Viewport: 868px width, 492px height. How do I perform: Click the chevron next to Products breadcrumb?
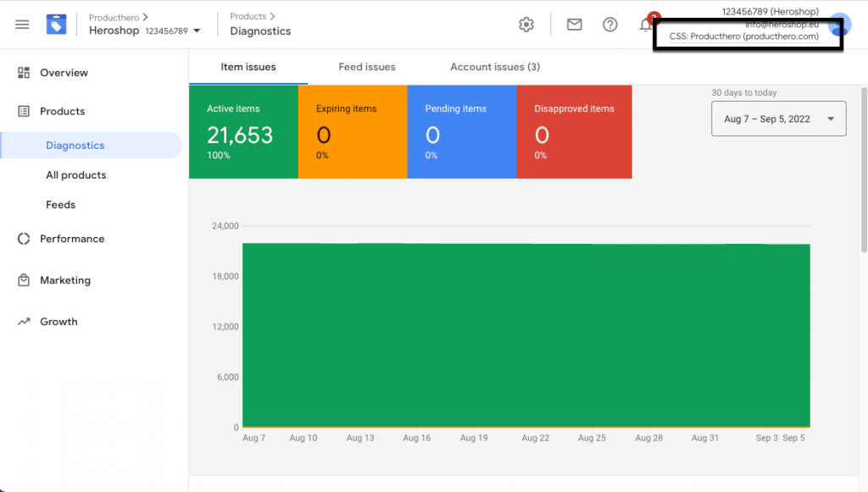tap(272, 16)
